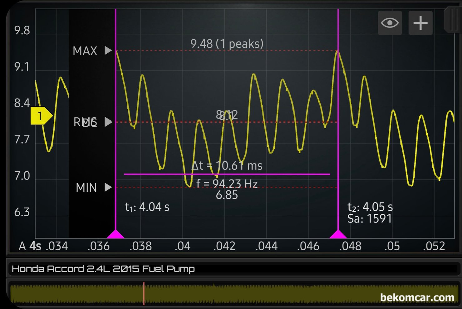Click the 9.48 (1 peaks) readout
Image resolution: width=462 pixels, height=309 pixels.
point(227,44)
